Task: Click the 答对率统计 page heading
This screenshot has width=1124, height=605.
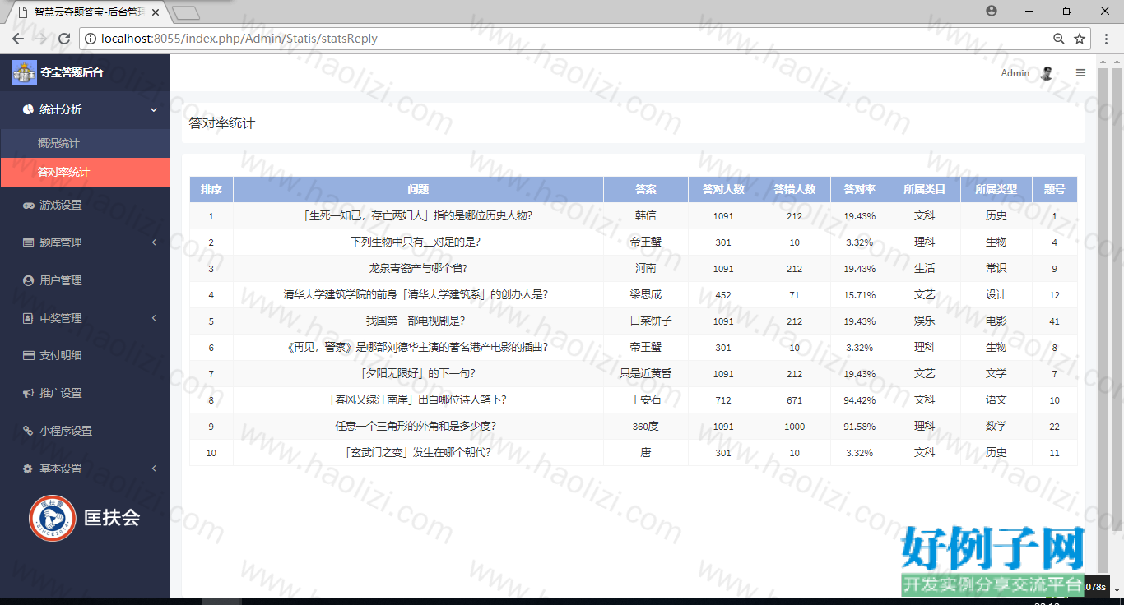Action: 222,123
